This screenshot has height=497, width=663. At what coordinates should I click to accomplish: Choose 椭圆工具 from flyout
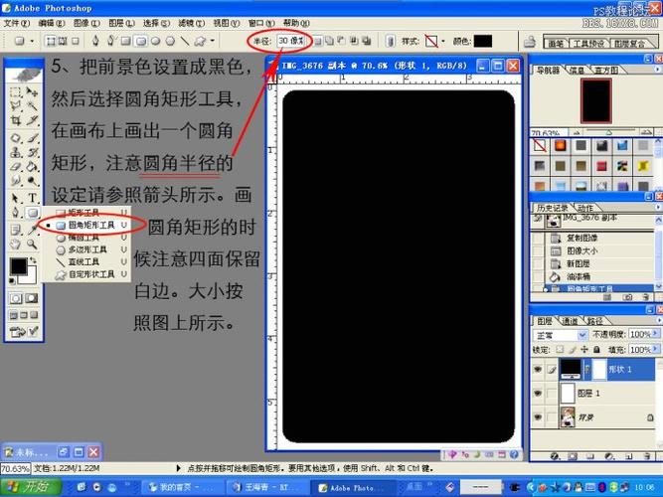coord(83,238)
